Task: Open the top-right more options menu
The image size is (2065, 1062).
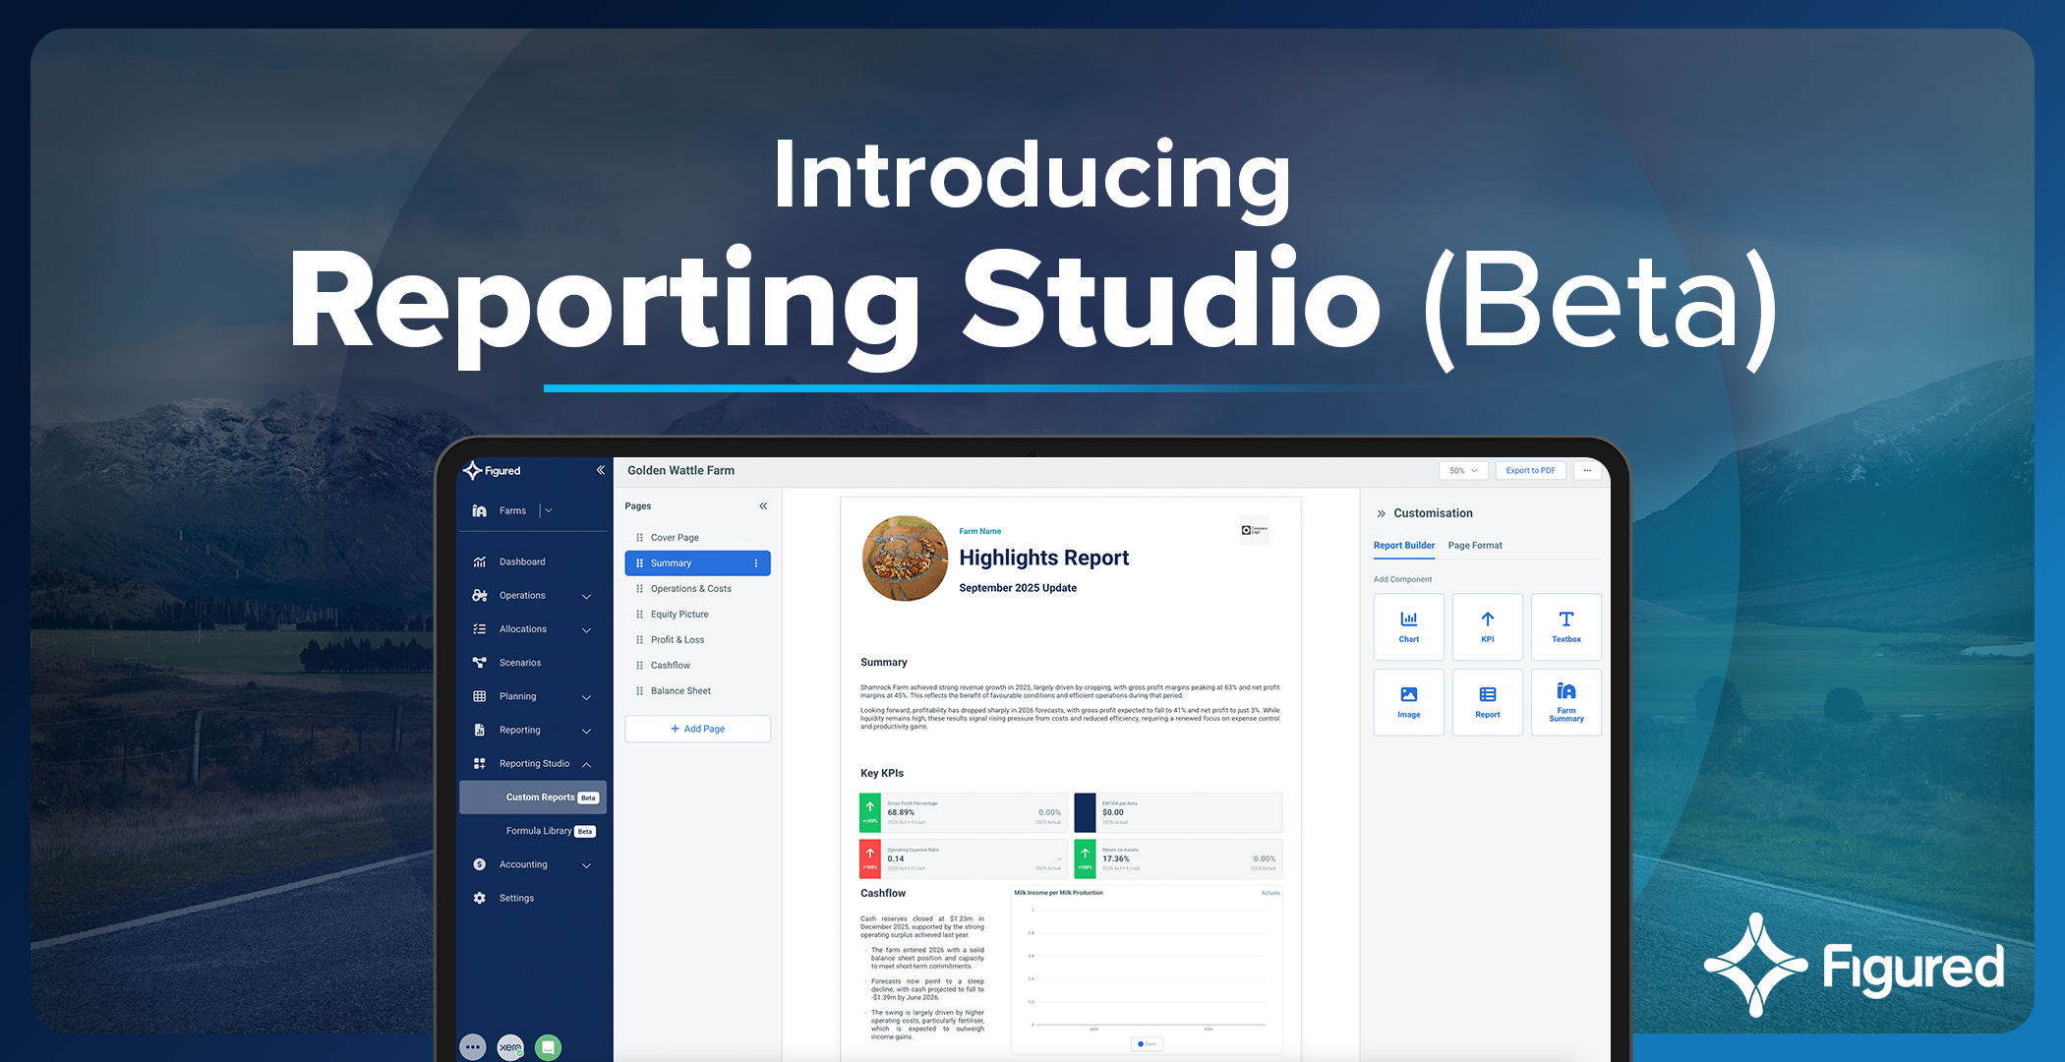Action: 1587,470
